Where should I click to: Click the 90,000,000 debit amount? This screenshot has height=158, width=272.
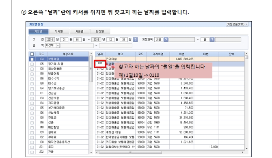coord(186,132)
